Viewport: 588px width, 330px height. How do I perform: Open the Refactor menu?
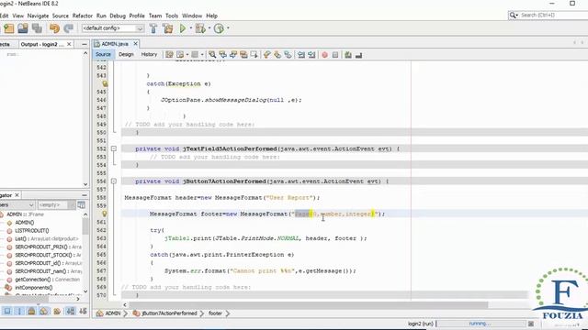82,16
